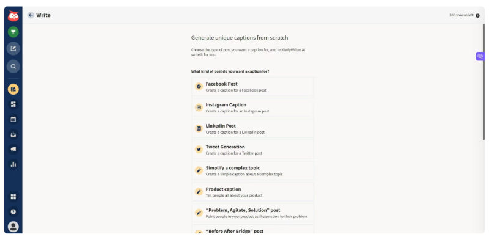Click the Instagram icon in Instagram Caption card
Image resolution: width=489 pixels, height=237 pixels.
pyautogui.click(x=199, y=108)
